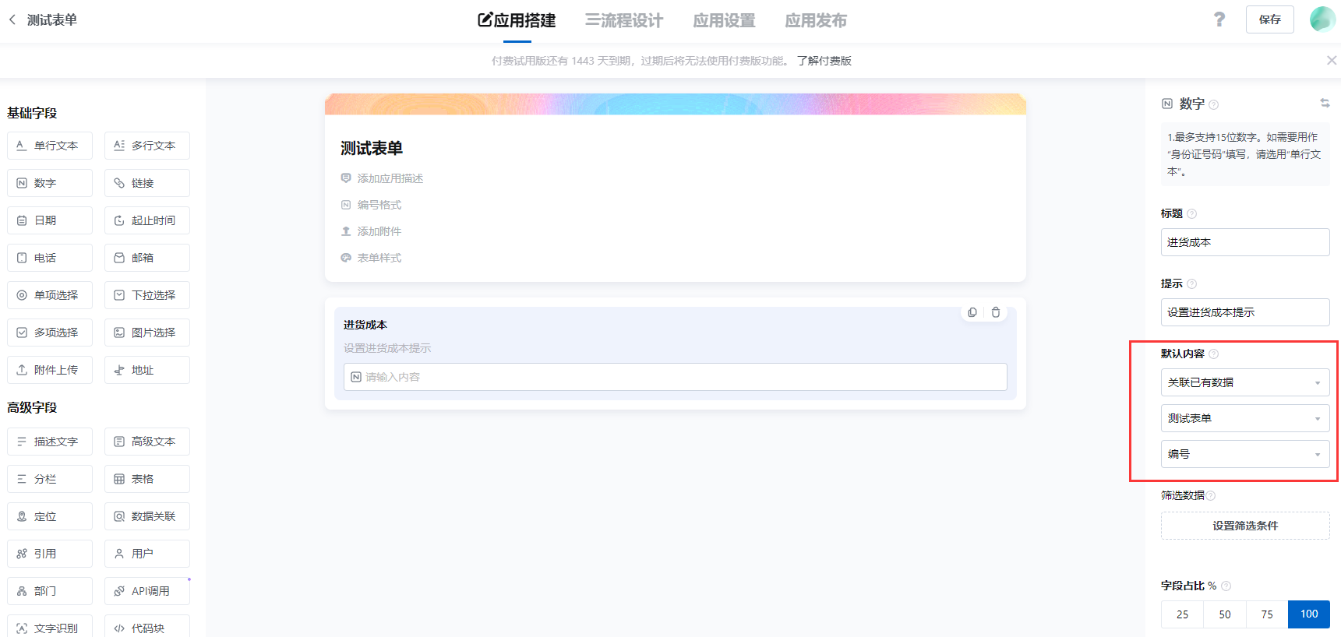This screenshot has height=637, width=1341.
Task: Switch to 应用发布 tab
Action: click(816, 20)
